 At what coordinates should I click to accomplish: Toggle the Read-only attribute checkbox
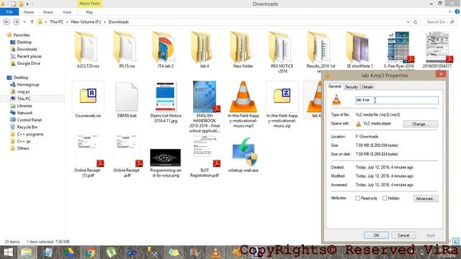click(358, 199)
